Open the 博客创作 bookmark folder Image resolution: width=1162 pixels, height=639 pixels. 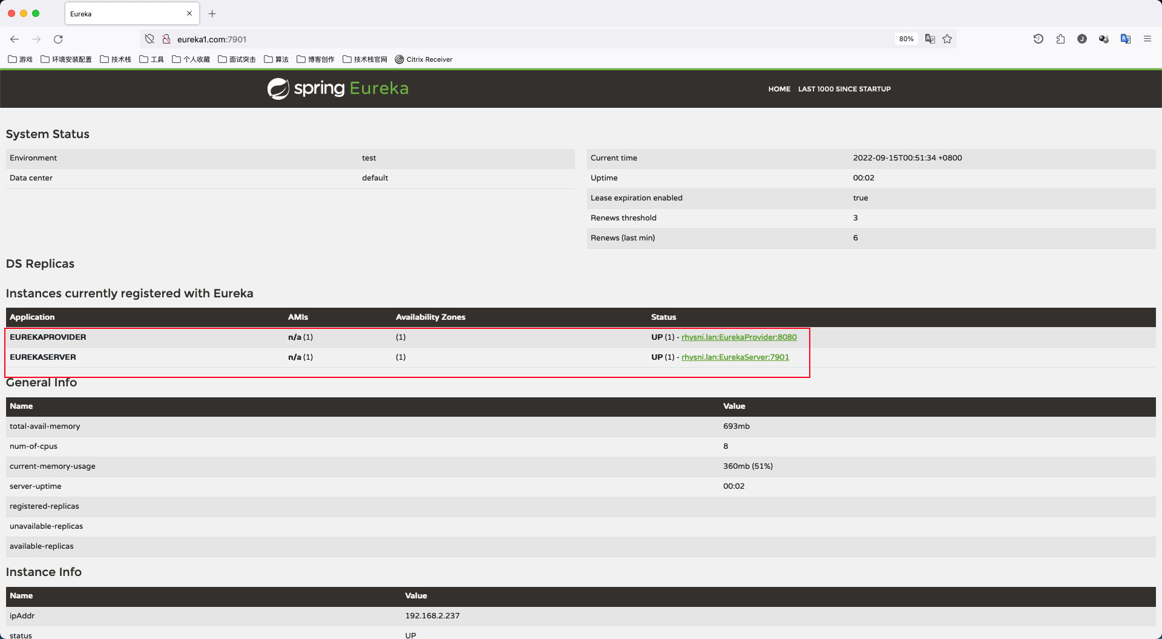[x=315, y=59]
